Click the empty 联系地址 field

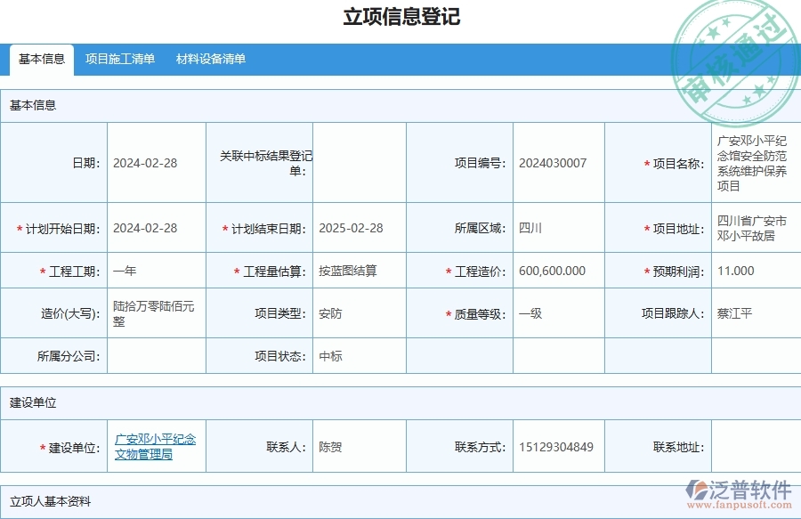(x=756, y=446)
